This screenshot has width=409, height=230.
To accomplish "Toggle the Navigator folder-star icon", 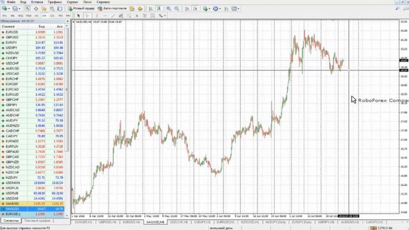I will pos(44,8).
